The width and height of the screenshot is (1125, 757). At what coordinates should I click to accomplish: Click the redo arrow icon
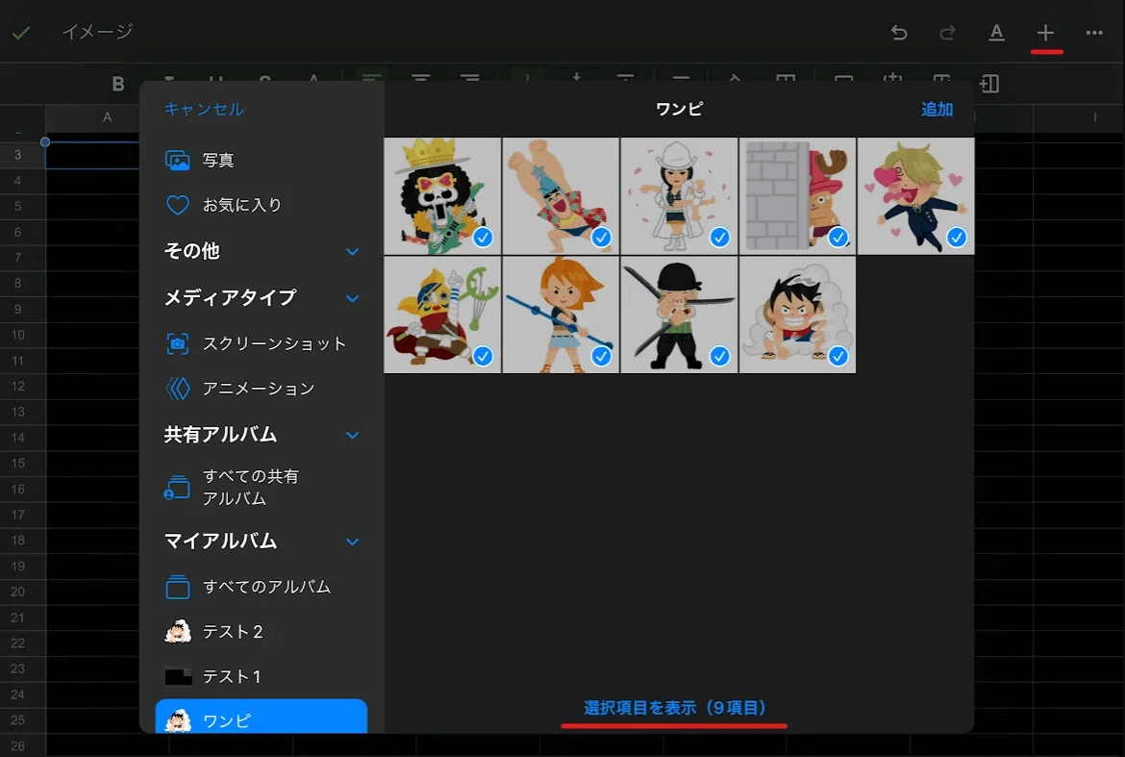coord(948,33)
